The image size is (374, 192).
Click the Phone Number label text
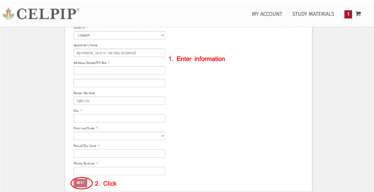tap(84, 163)
